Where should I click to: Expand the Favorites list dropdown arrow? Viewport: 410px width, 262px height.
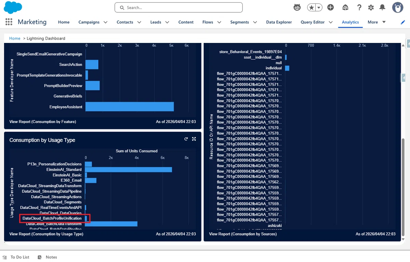coord(319,7)
